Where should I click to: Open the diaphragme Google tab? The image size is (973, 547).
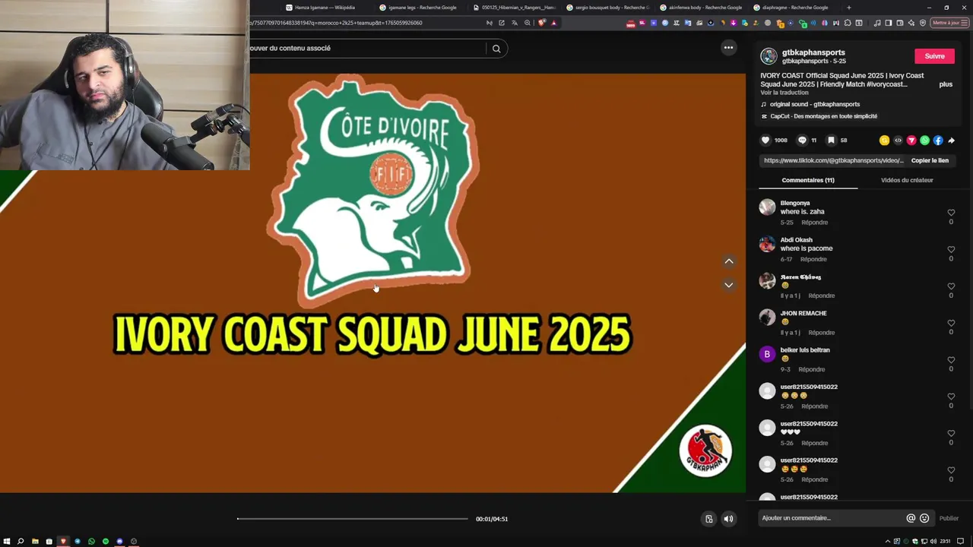click(x=795, y=8)
